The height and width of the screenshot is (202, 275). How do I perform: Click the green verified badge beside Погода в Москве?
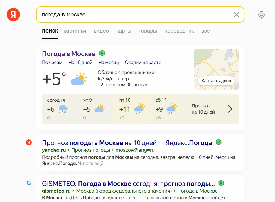[x=102, y=53]
